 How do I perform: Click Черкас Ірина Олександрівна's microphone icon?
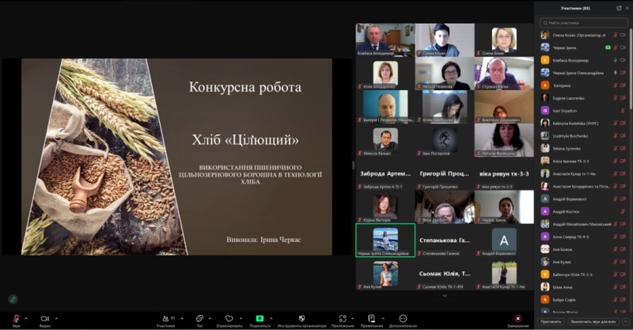[x=616, y=73]
